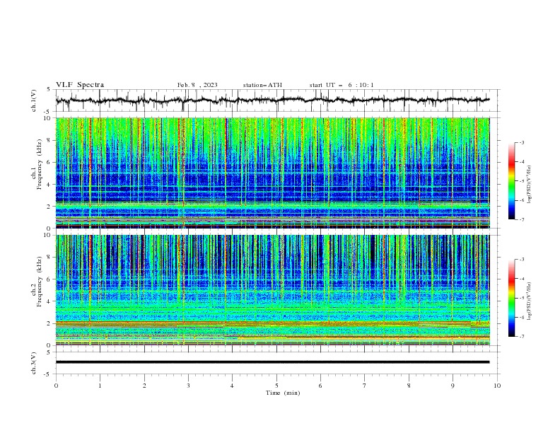Click time-axis tick label "0"
Image resolution: width=560 pixels, height=433 pixels.
click(x=56, y=386)
